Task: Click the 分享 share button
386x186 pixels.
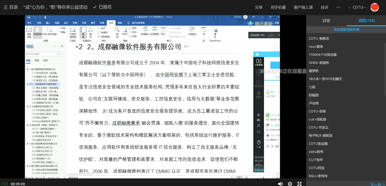Action: pos(259,7)
